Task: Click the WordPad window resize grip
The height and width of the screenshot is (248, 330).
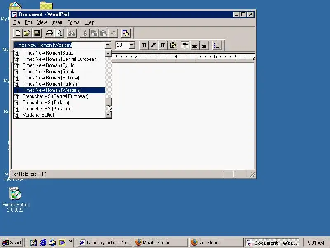Action: [252, 174]
